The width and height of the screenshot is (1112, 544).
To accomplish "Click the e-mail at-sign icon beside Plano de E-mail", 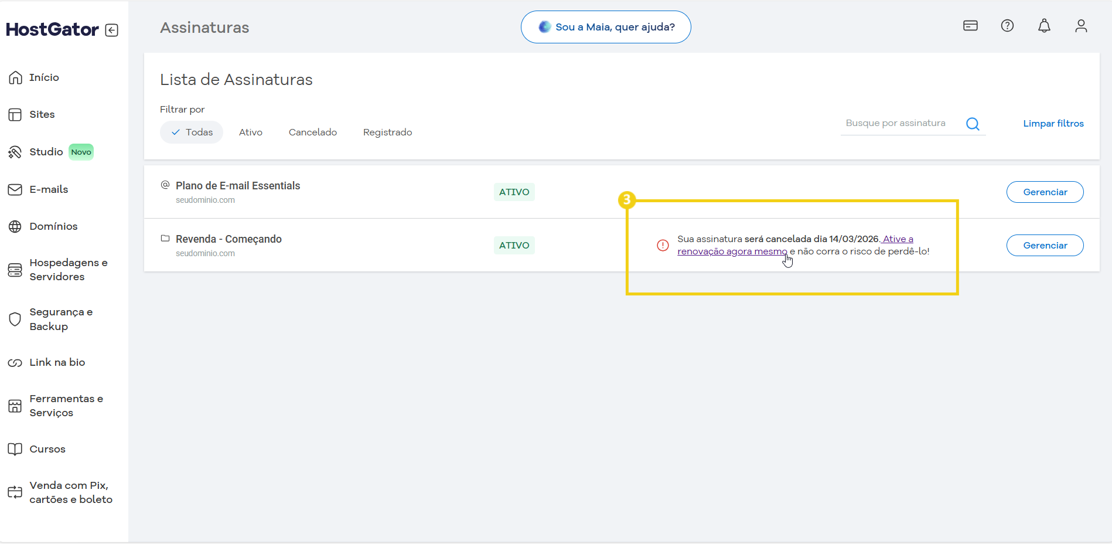I will 165,185.
